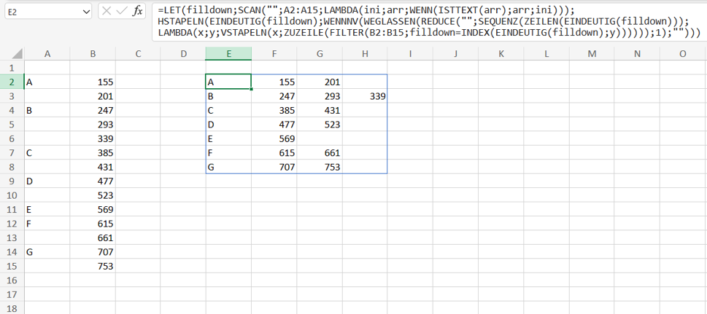Viewport: 707px width, 314px height.
Task: Select row 10 header
Action: pyautogui.click(x=12, y=195)
